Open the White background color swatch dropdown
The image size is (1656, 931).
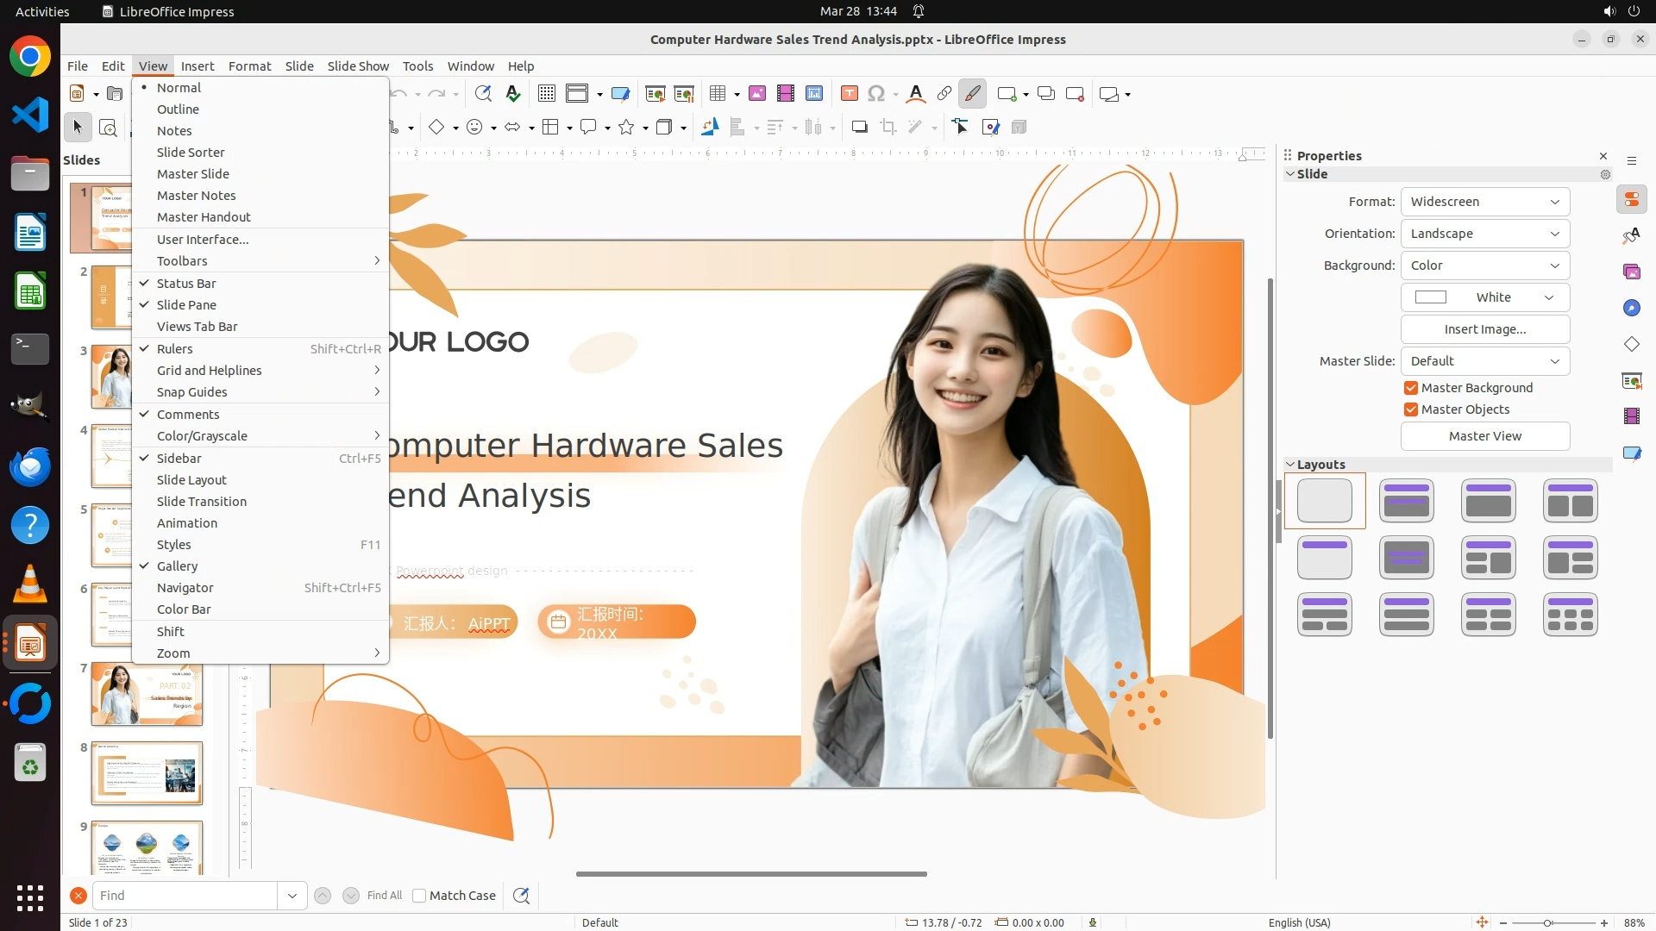[1484, 297]
